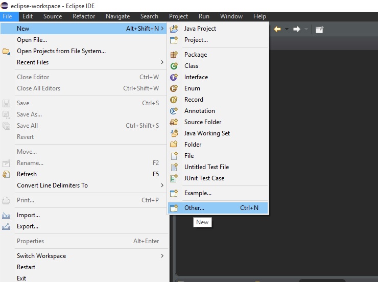Image resolution: width=378 pixels, height=282 pixels.
Task: Choose the Package menu entry
Action: click(x=218, y=55)
